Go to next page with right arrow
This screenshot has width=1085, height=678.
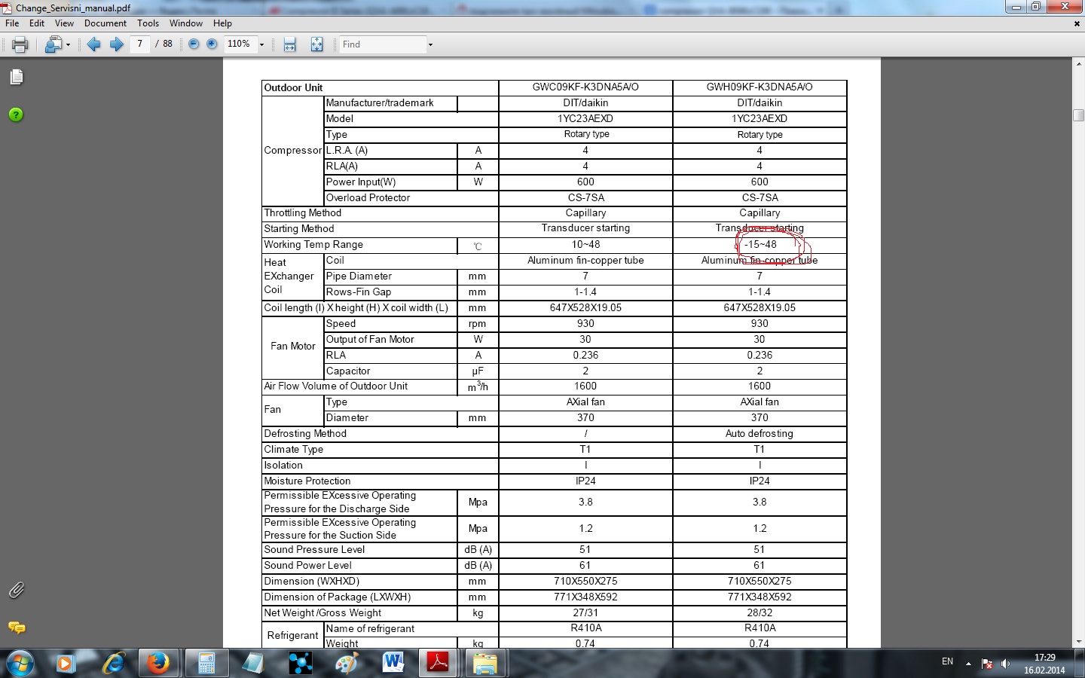[x=116, y=44]
